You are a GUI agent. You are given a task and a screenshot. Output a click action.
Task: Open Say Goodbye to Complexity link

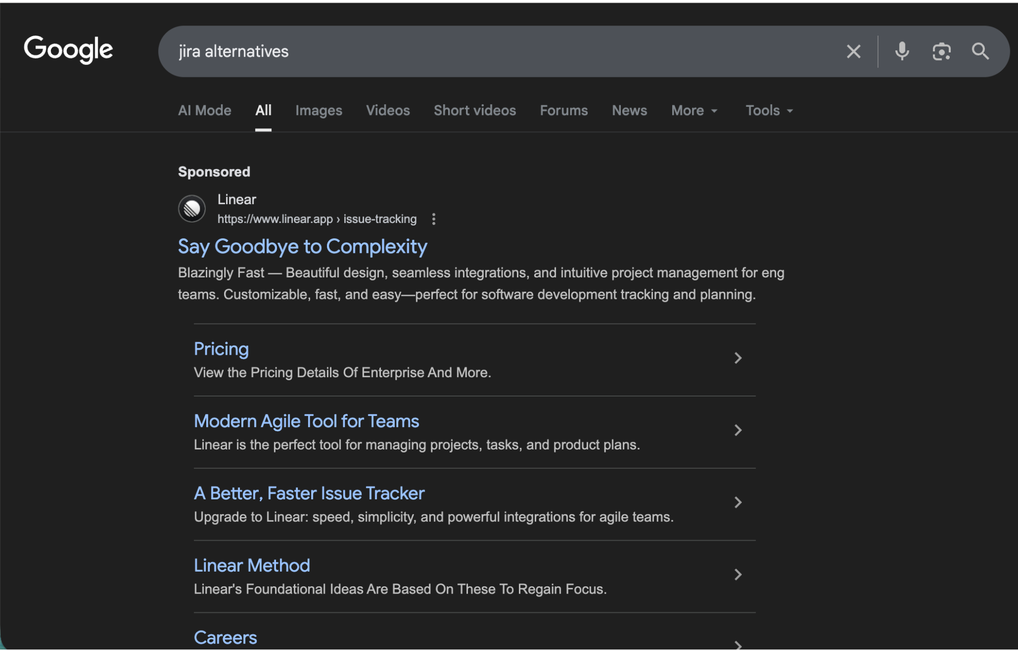tap(302, 247)
